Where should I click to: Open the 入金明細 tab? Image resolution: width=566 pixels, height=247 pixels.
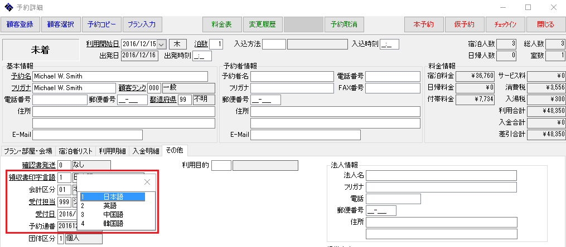tap(146, 151)
